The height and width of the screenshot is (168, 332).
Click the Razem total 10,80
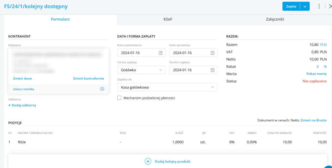click(x=314, y=45)
